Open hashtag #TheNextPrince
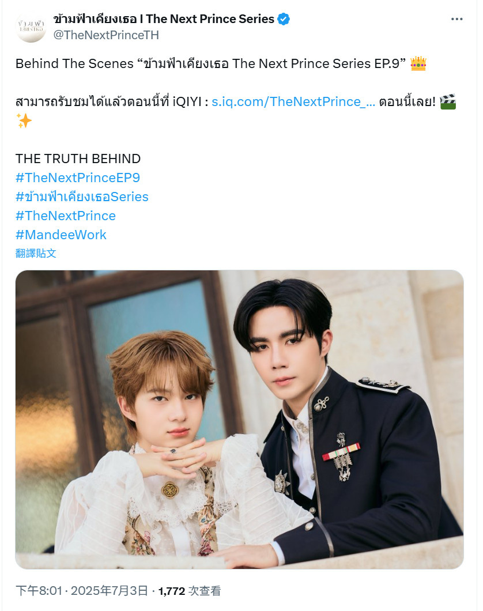Viewport: 483px width, 611px height. (66, 216)
